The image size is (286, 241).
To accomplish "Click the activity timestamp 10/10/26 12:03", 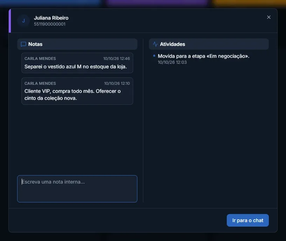I will 172,62.
